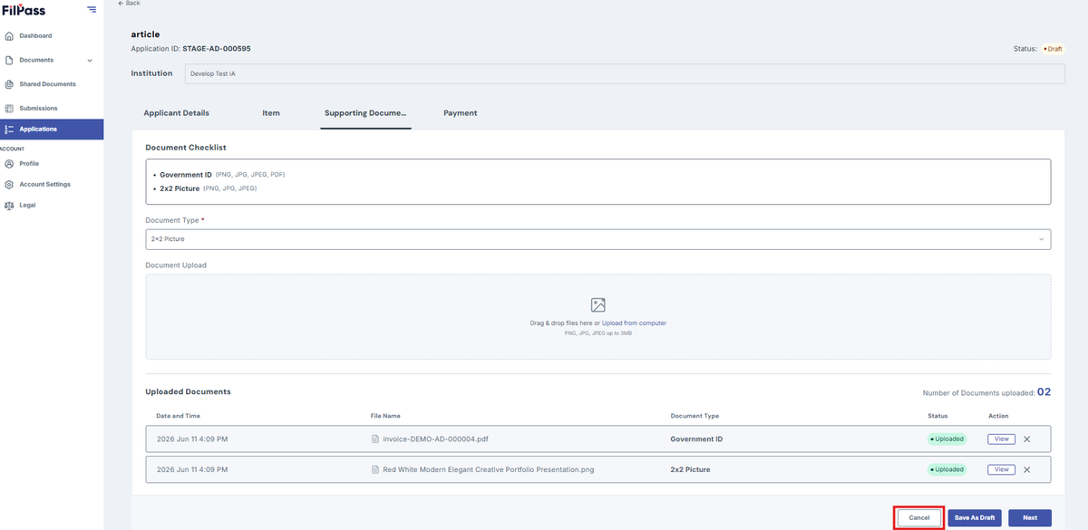The image size is (1088, 530).
Task: Click Uploaded status badge for Government ID
Action: click(x=947, y=439)
